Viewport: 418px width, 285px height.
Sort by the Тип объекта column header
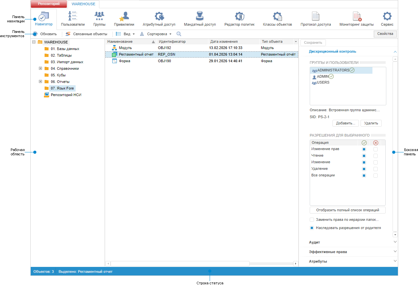(277, 42)
